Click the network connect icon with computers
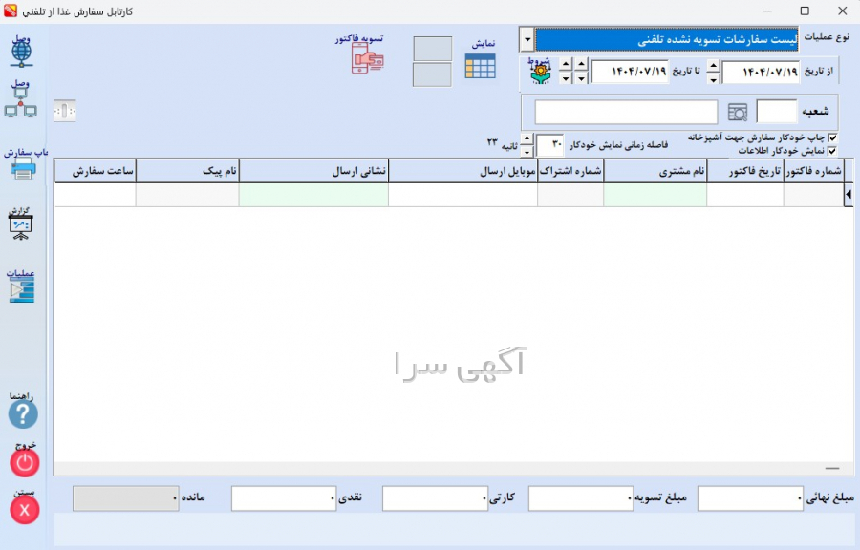This screenshot has width=860, height=550. (21, 107)
